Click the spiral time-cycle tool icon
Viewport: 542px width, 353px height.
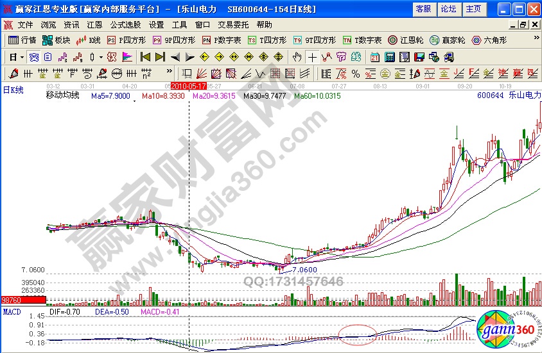coord(87,74)
